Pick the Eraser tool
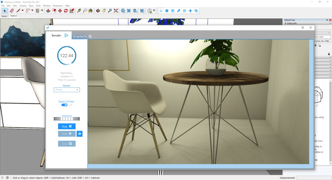Screen dimensions: 332x180 [12, 10]
